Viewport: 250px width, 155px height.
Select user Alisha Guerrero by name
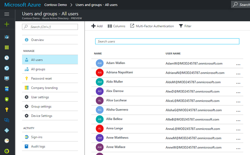117,110
